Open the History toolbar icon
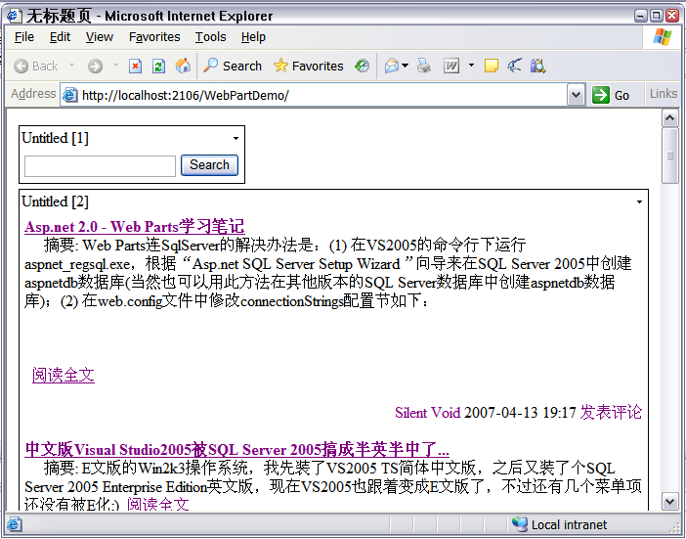The image size is (686, 539). [x=363, y=67]
